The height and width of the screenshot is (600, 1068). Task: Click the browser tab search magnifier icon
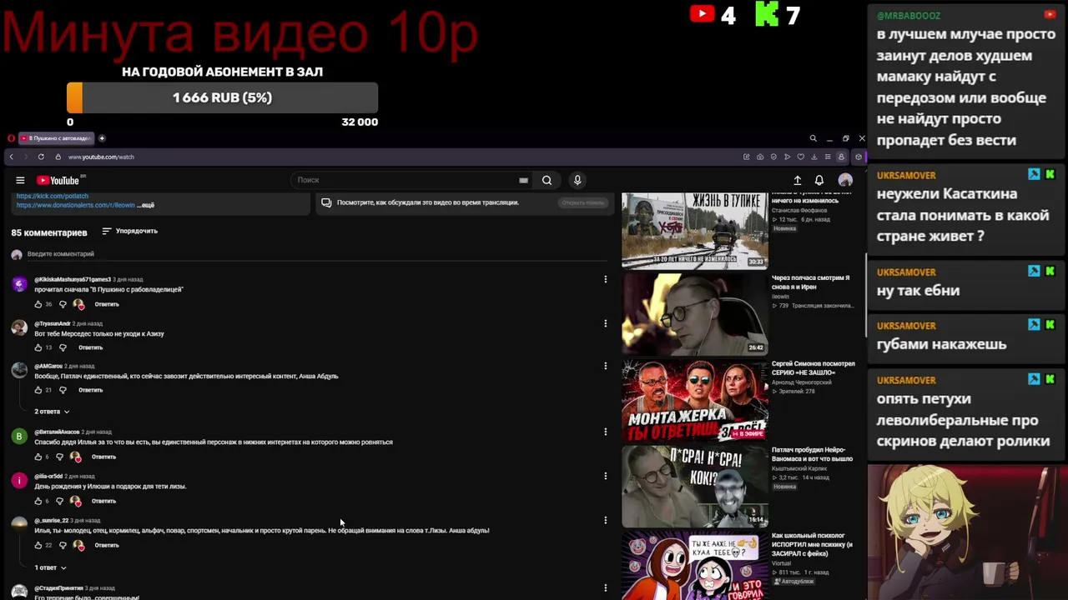tap(813, 138)
